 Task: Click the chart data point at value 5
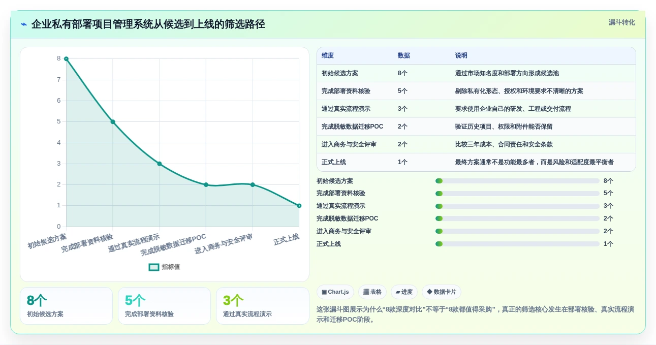(113, 122)
